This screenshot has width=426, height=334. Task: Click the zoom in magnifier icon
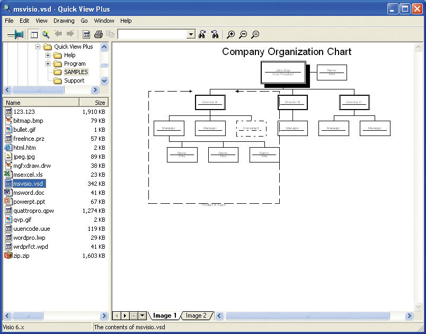230,34
